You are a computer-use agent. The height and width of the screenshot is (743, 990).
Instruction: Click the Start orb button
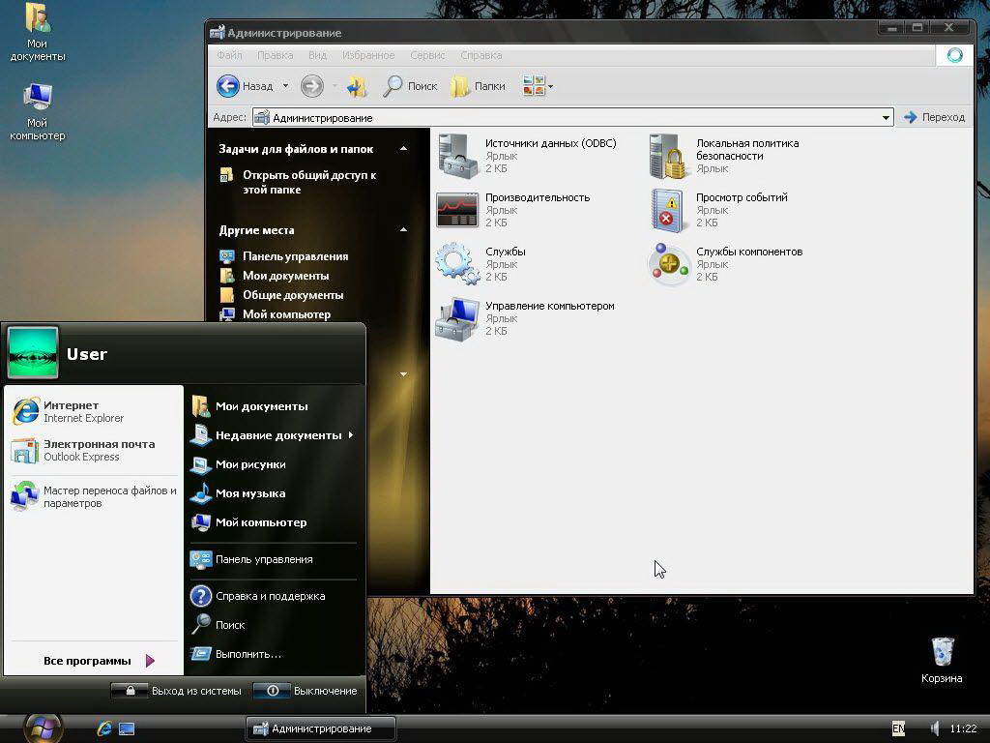pos(43,728)
